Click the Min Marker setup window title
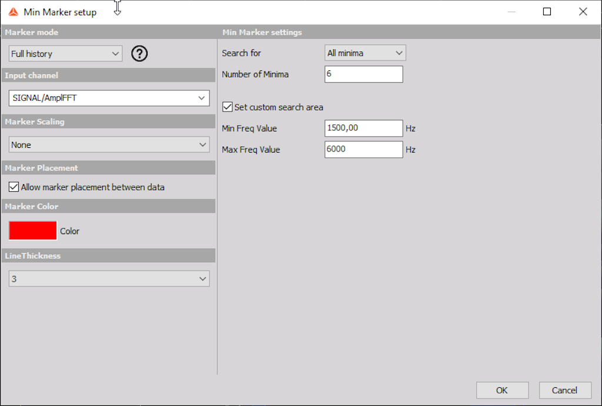Image resolution: width=602 pixels, height=406 pixels. (x=61, y=12)
